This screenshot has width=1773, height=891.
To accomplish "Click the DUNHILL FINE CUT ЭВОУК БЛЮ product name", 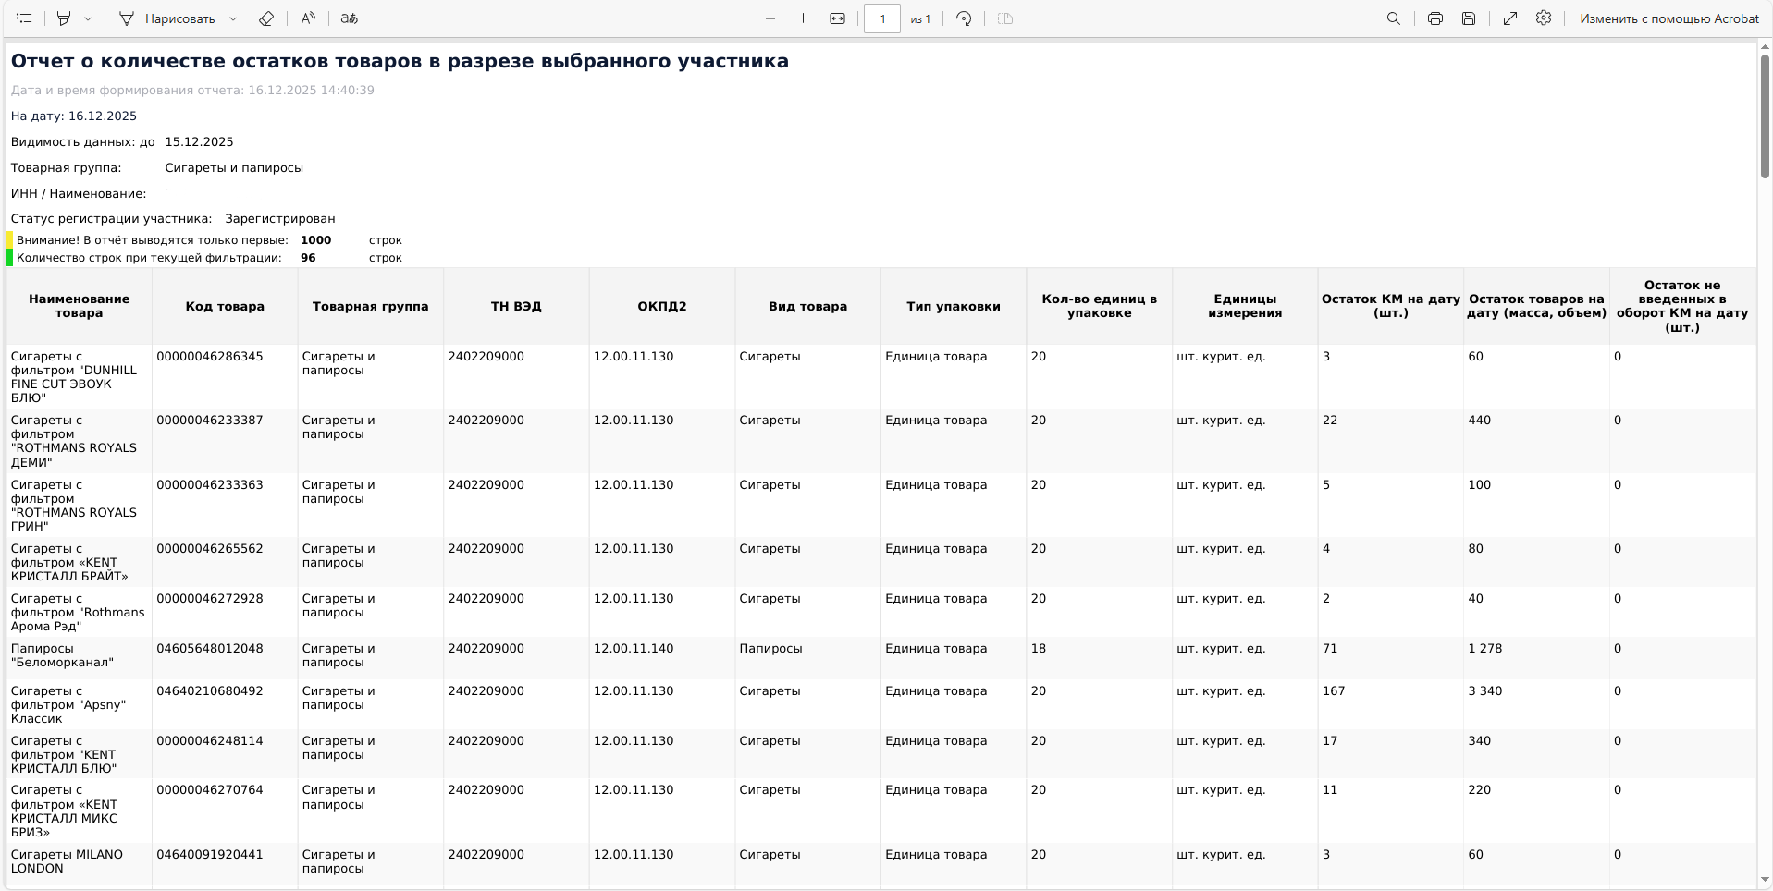I will [73, 377].
